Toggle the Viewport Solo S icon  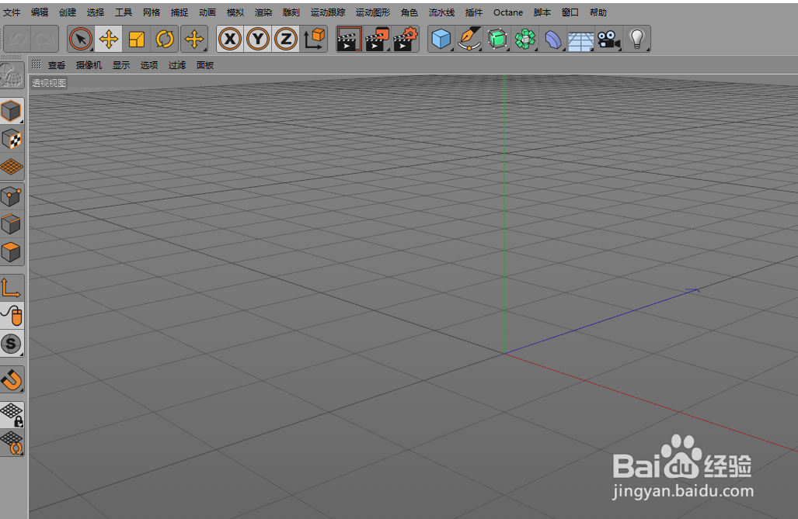coord(11,344)
